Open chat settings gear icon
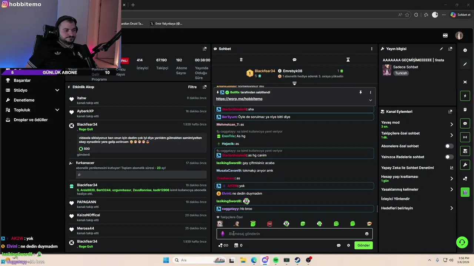Image resolution: width=474 pixels, height=266 pixels. pos(348,245)
